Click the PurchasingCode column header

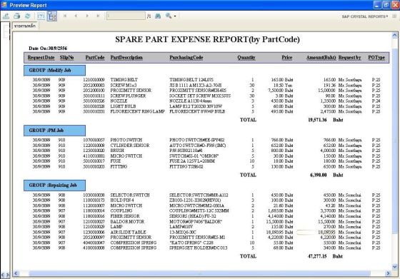click(x=186, y=58)
